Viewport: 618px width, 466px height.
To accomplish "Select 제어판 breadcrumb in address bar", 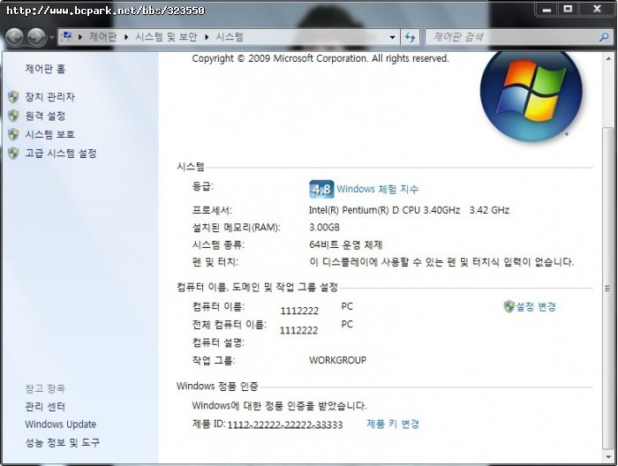I will pyautogui.click(x=103, y=37).
